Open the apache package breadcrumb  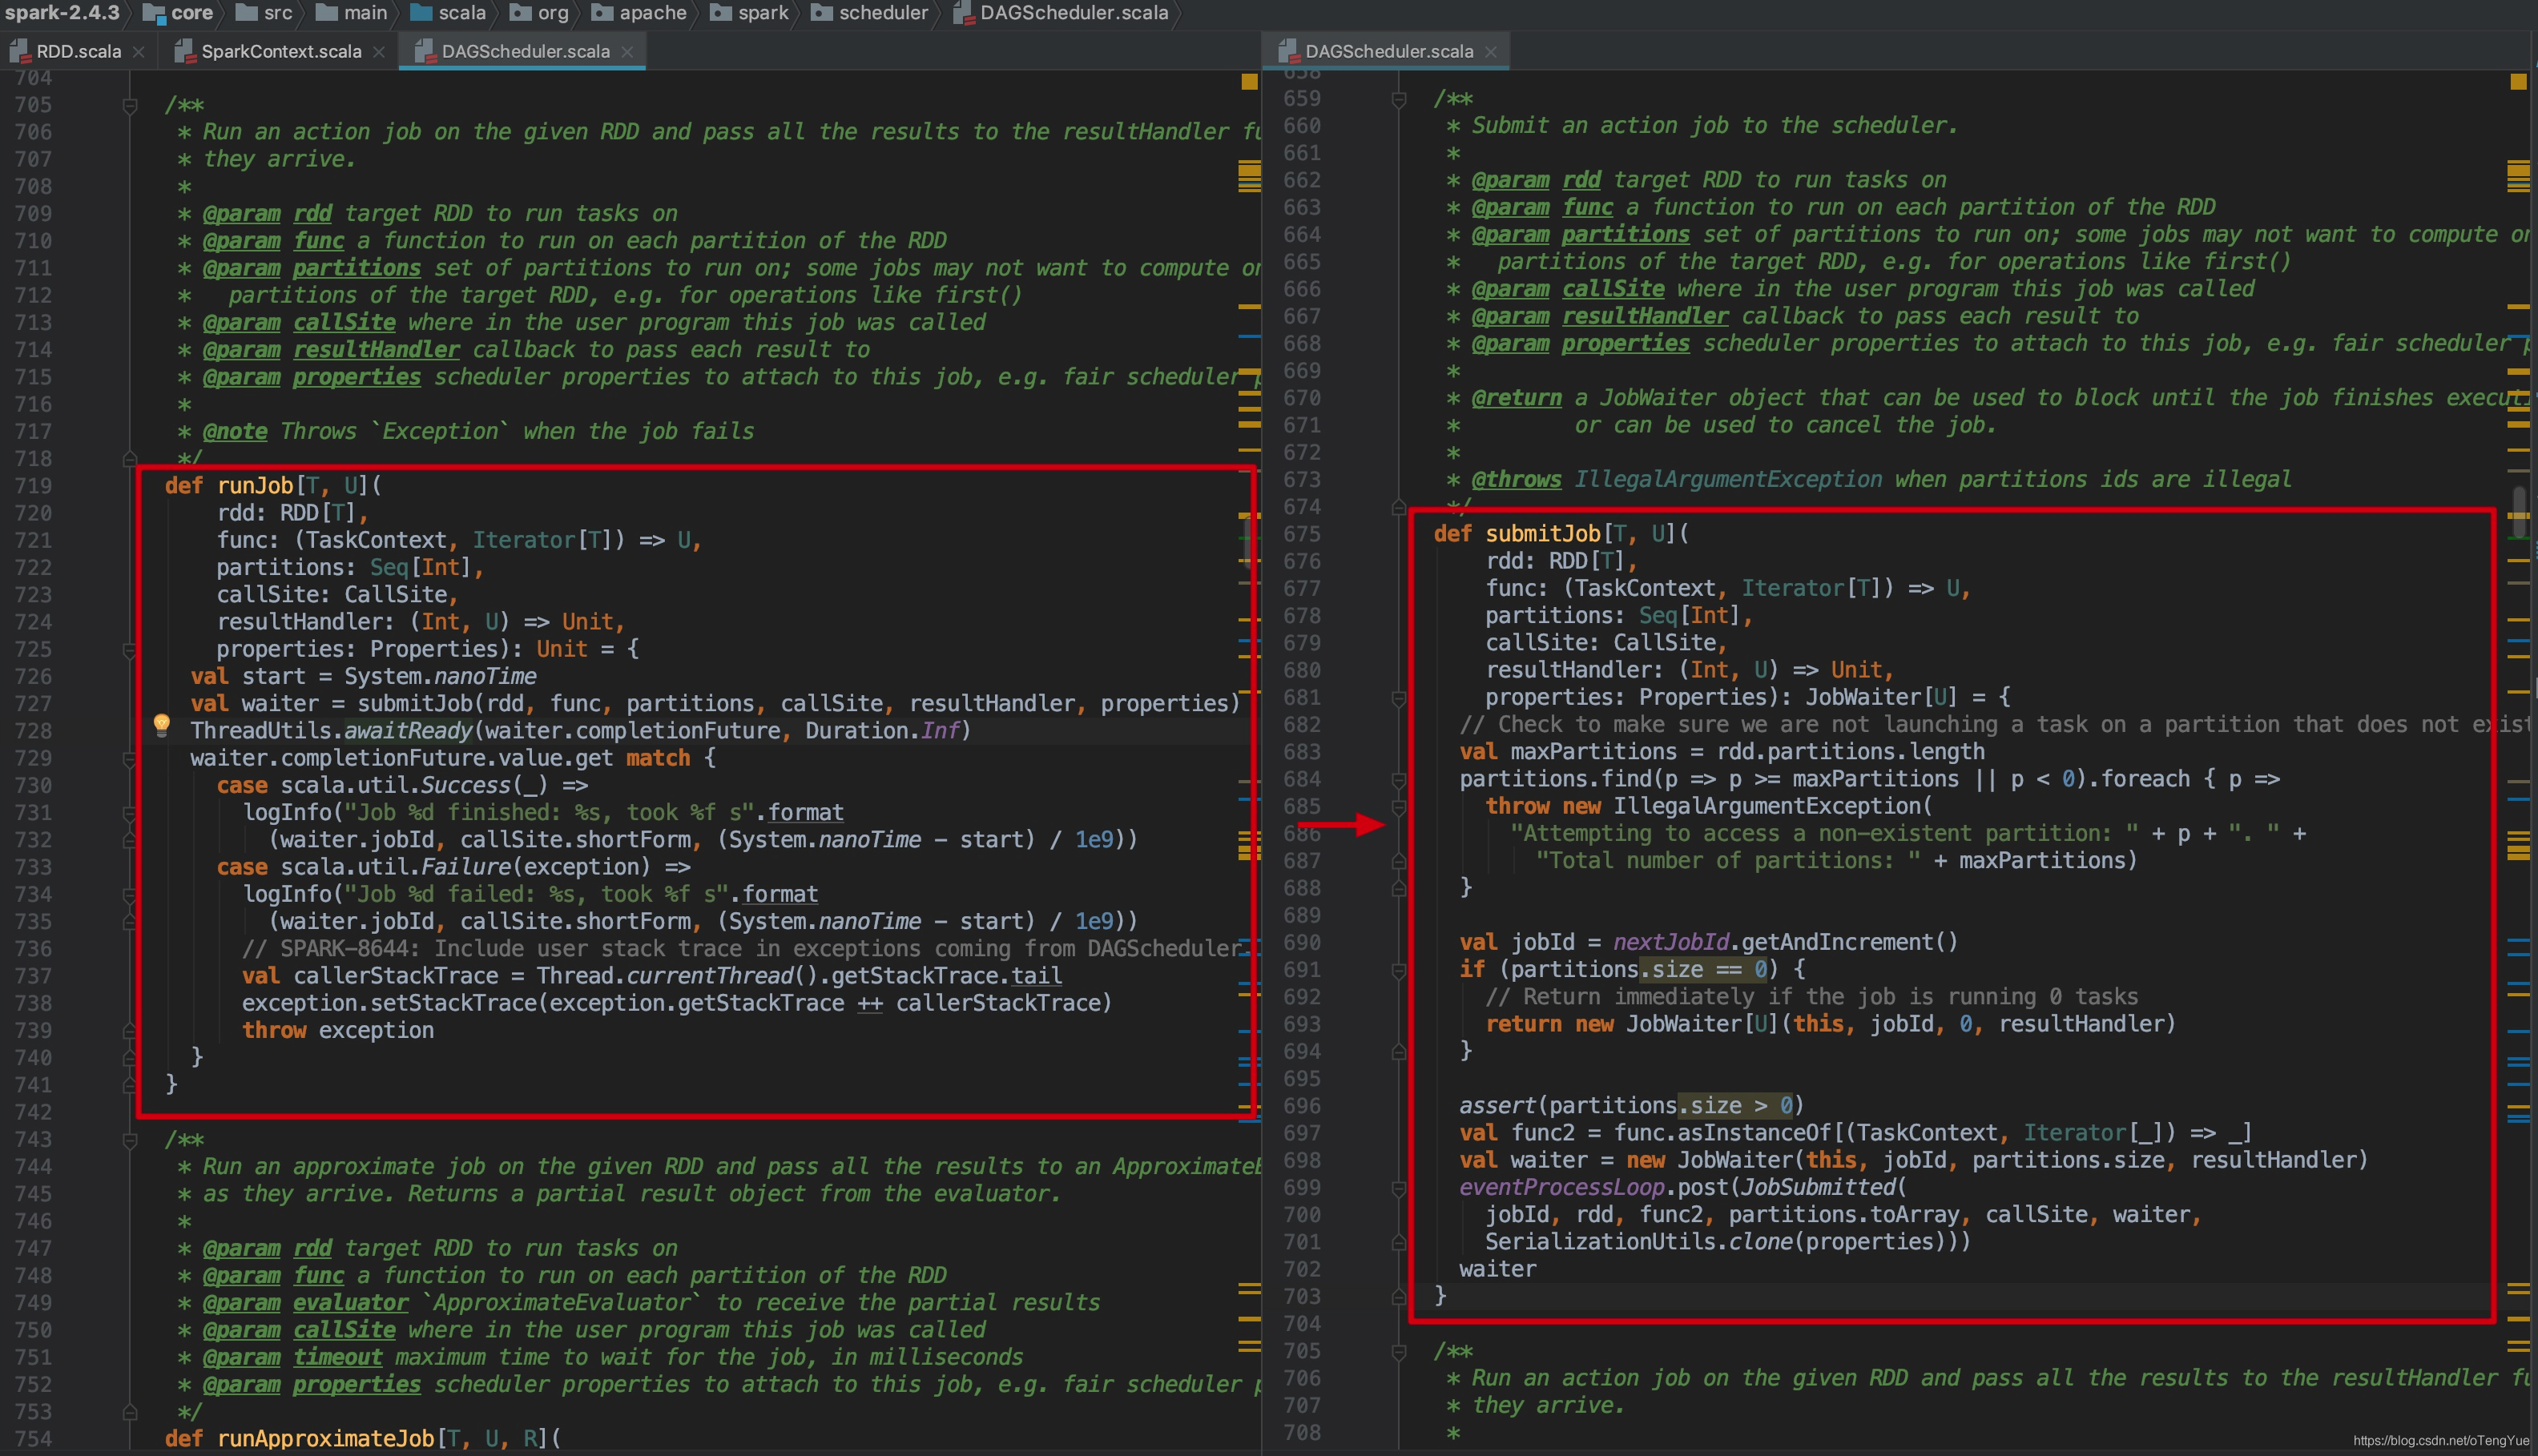pyautogui.click(x=639, y=13)
